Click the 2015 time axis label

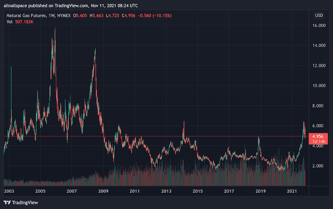coord(197,191)
